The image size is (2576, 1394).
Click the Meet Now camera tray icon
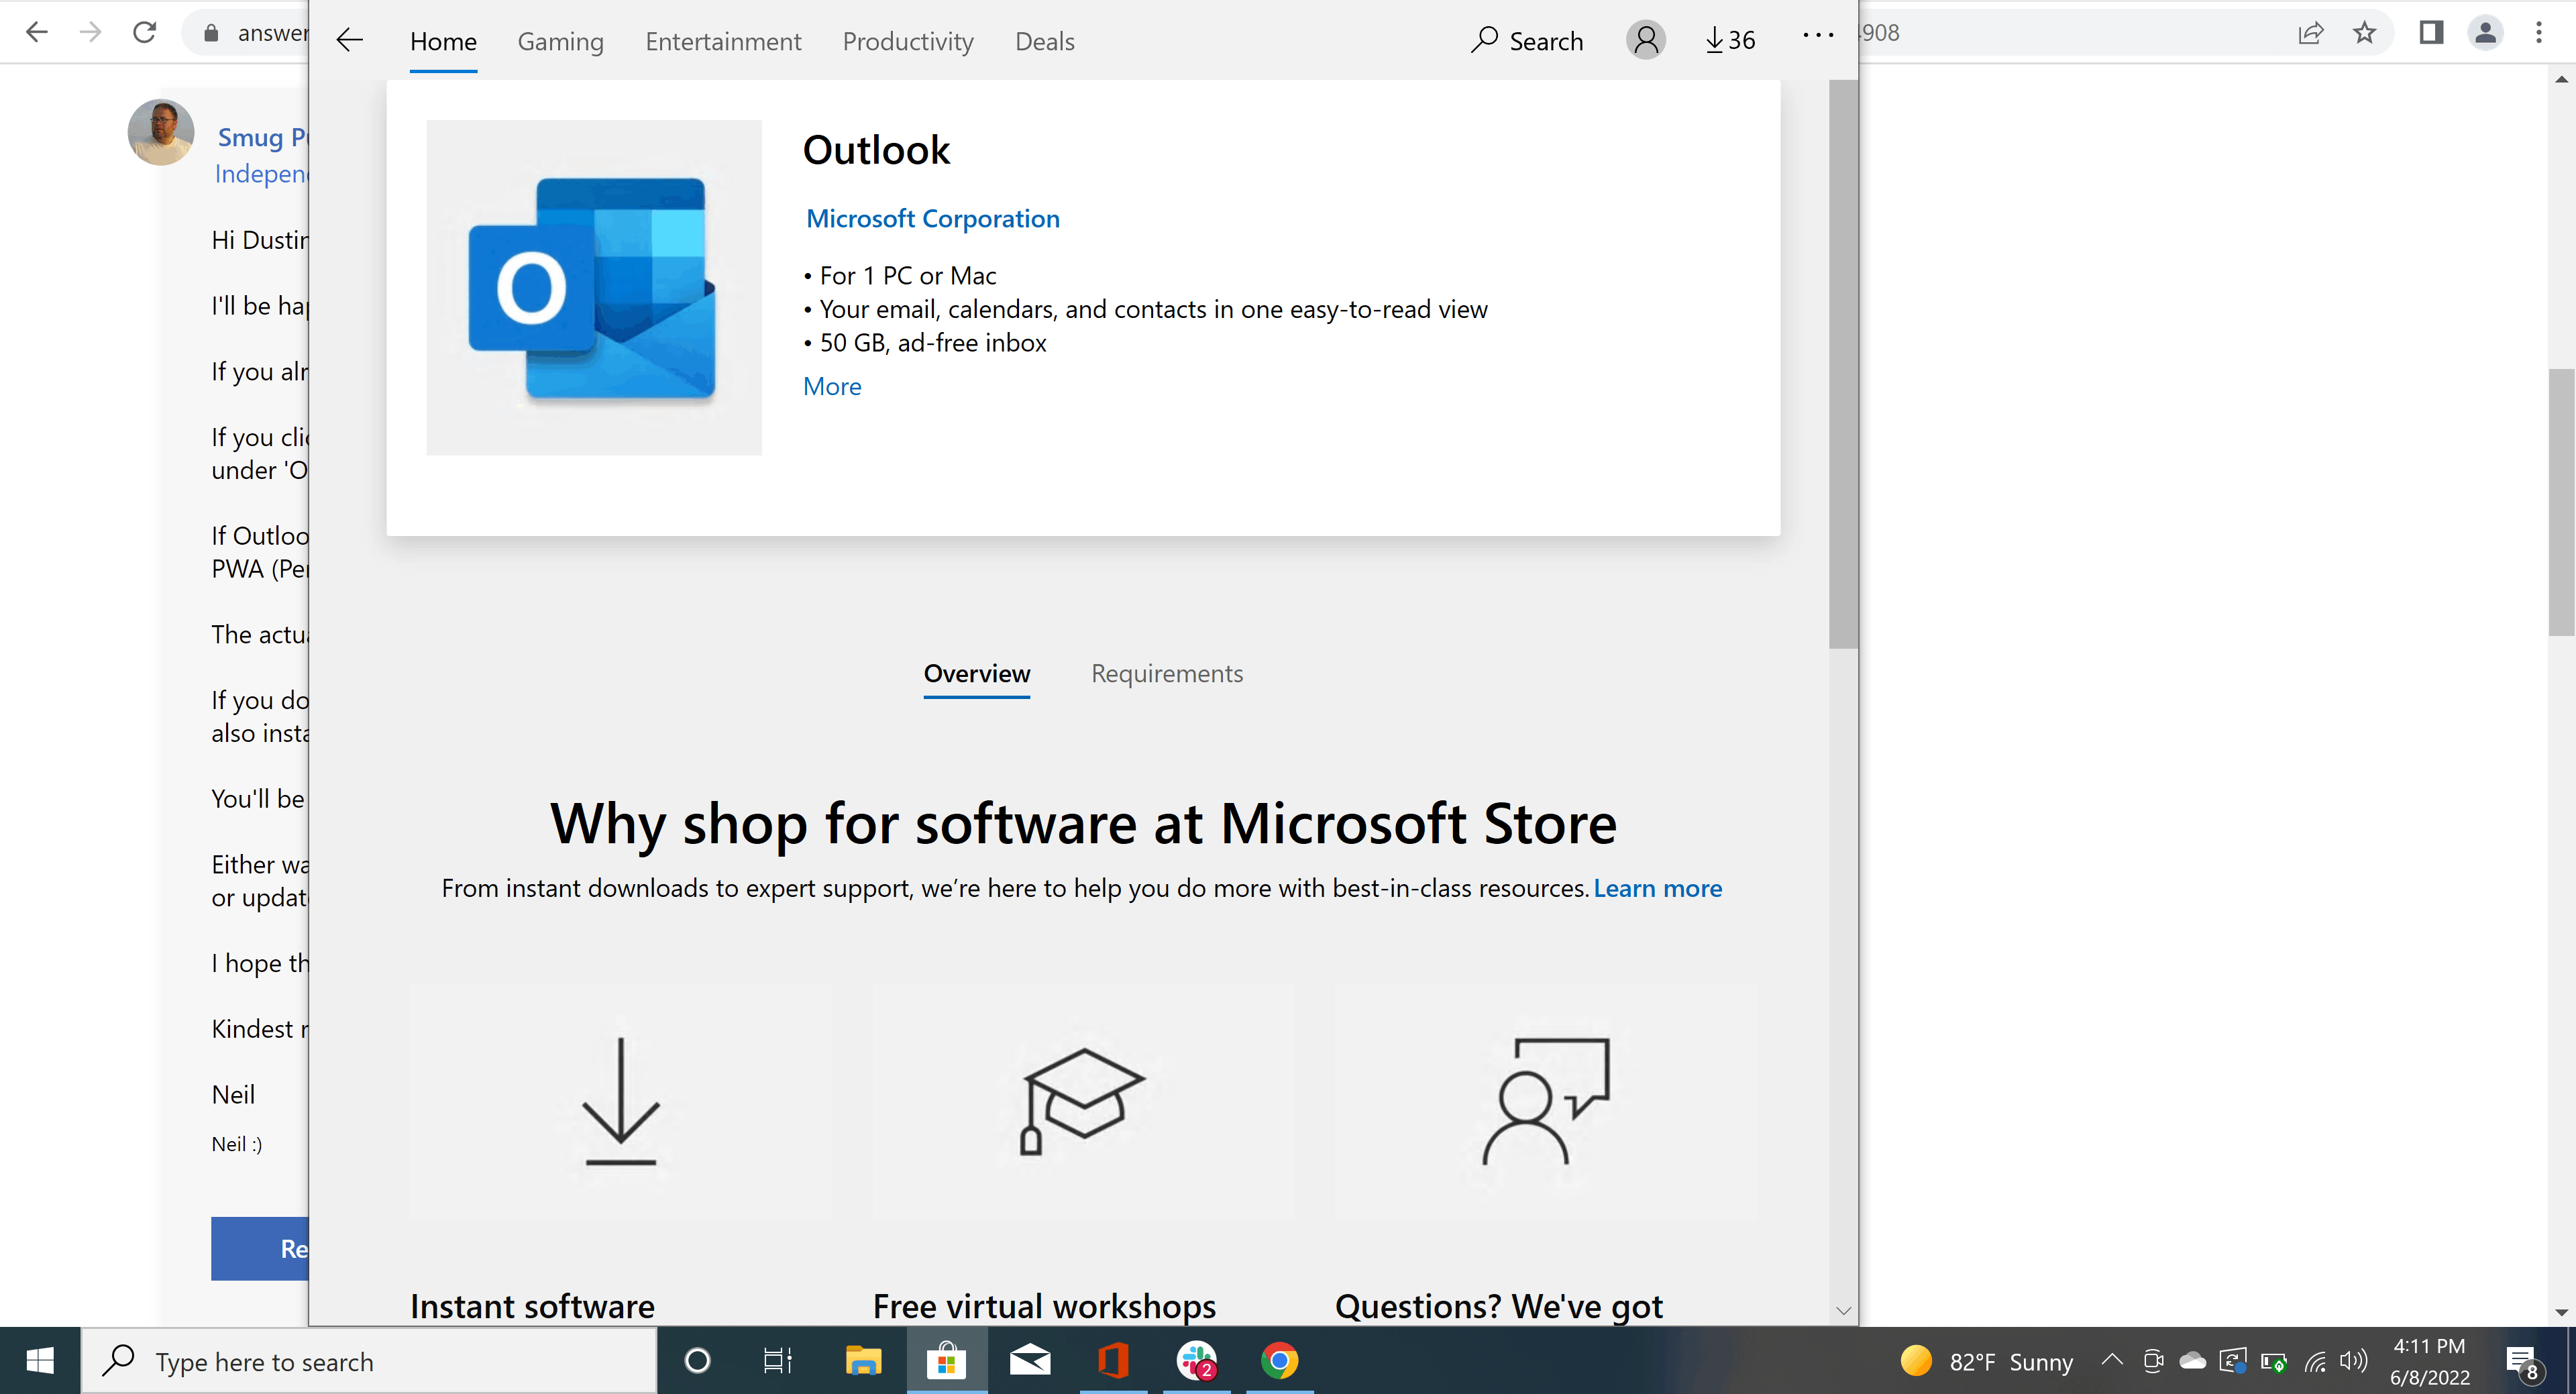2153,1361
